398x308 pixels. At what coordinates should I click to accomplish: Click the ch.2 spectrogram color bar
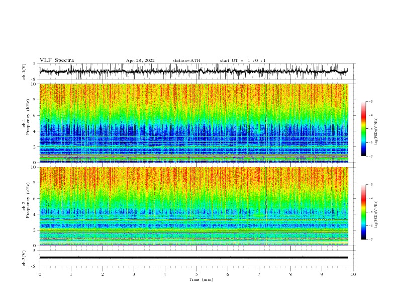point(363,212)
